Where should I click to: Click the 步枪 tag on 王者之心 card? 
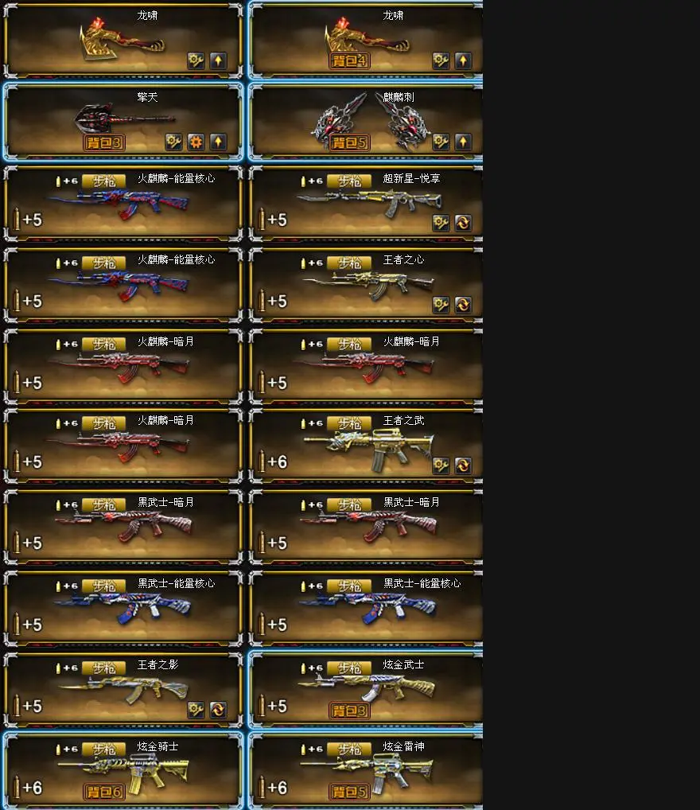(x=349, y=263)
